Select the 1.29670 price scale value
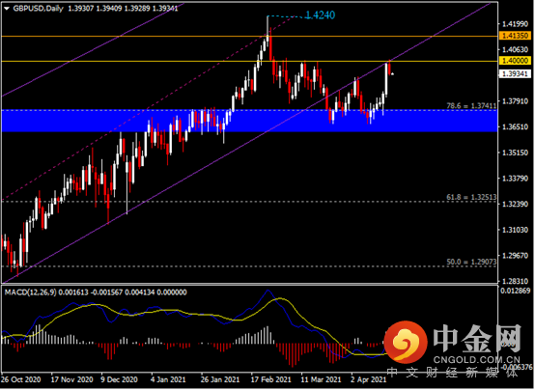The height and width of the screenshot is (390, 535). tap(515, 256)
